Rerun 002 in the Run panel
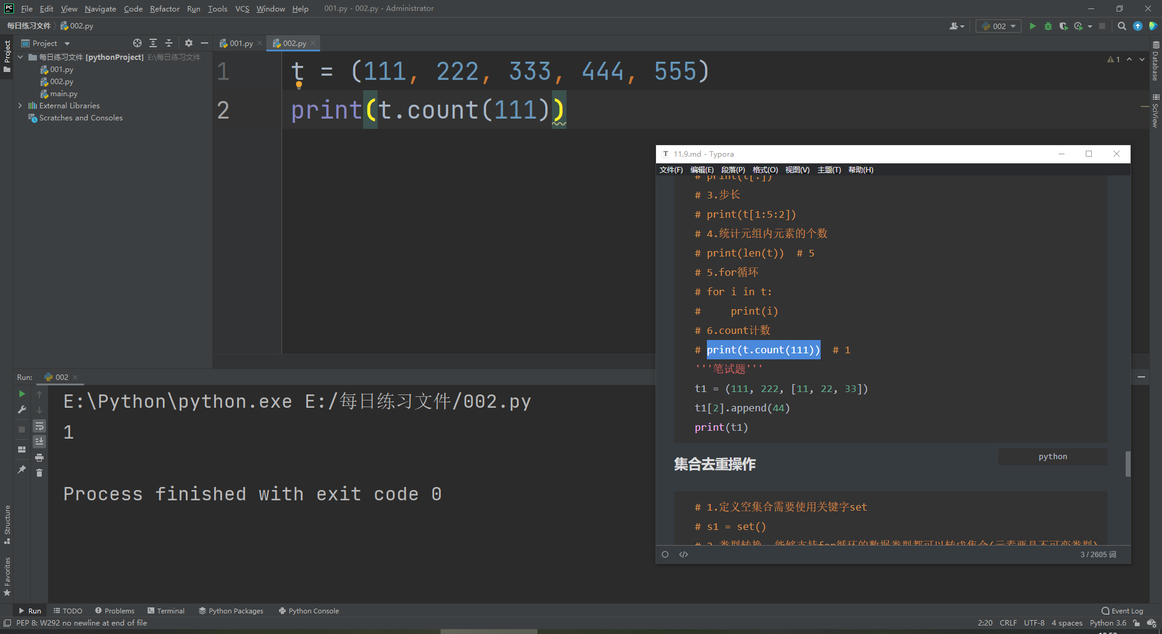Viewport: 1162px width, 634px height. point(22,394)
